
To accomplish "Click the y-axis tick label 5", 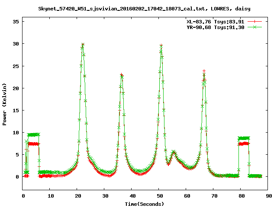I will [17, 155].
